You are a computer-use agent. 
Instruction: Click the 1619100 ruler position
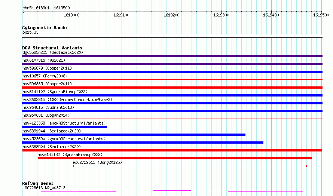pos(121,15)
